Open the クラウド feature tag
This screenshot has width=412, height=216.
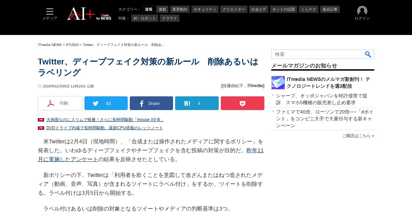coord(170,18)
